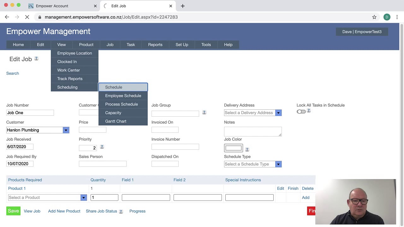
Task: Open the Chrome profile avatar D
Action: tap(387, 17)
